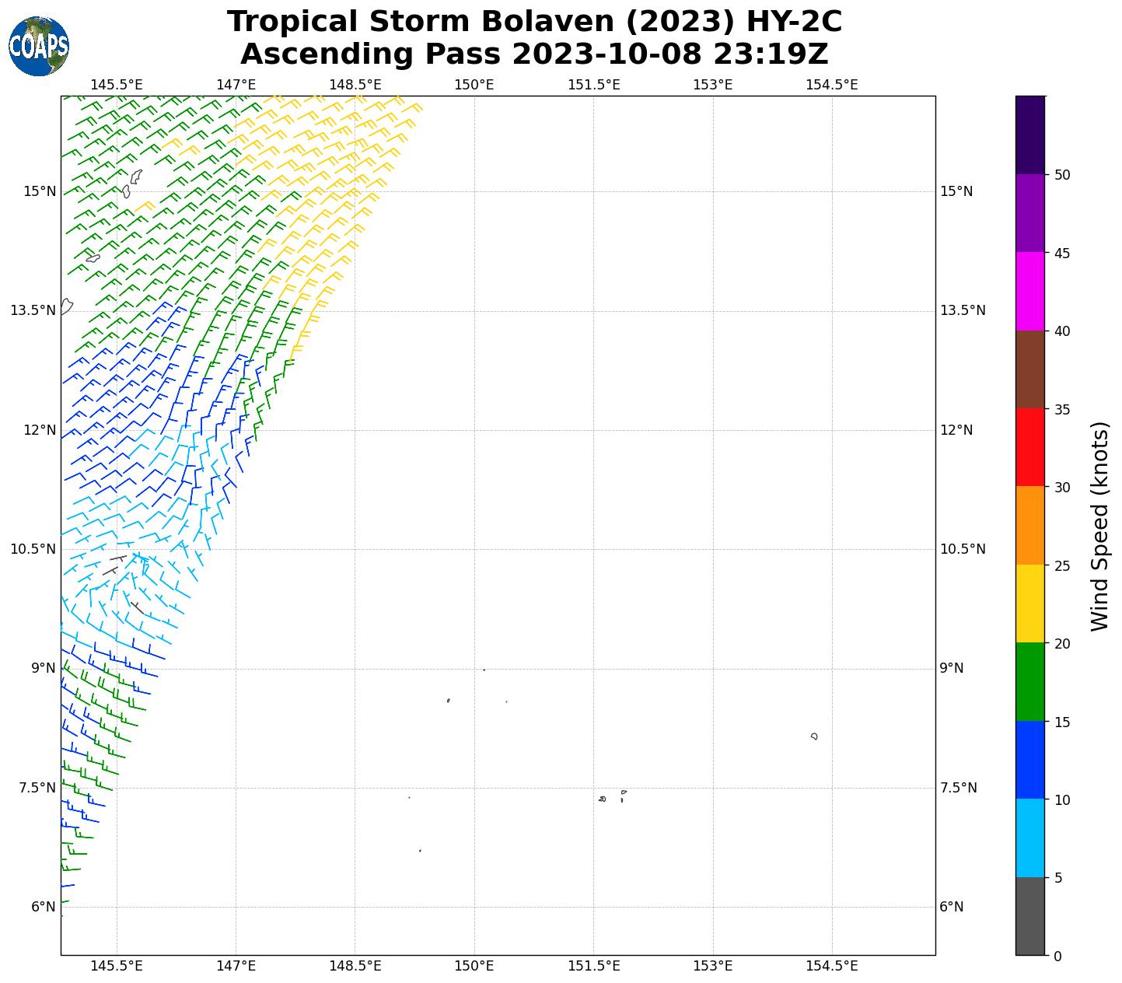Click the Tropical Storm Bolaven title line

click(x=534, y=22)
